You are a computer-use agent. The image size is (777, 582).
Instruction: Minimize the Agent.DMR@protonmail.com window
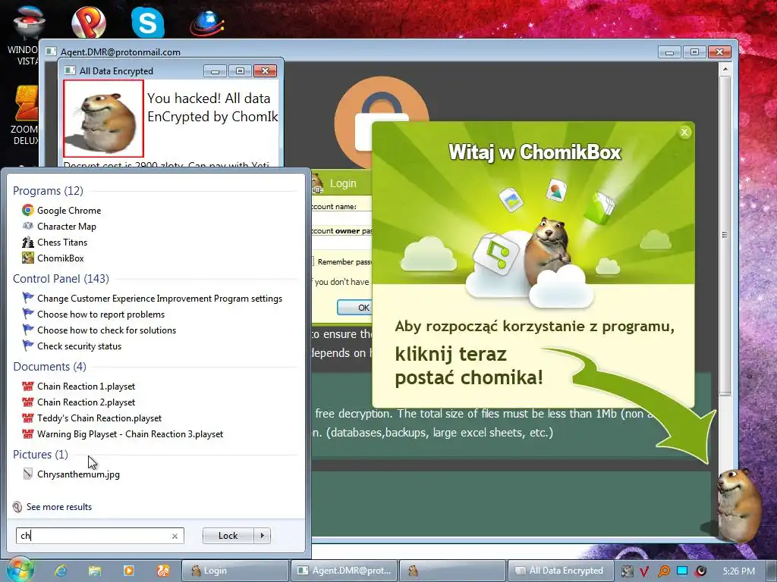[x=669, y=52]
